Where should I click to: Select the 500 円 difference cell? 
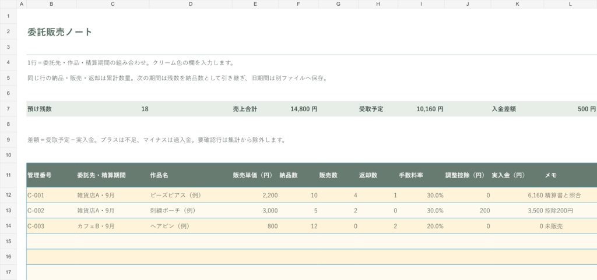(x=570, y=109)
